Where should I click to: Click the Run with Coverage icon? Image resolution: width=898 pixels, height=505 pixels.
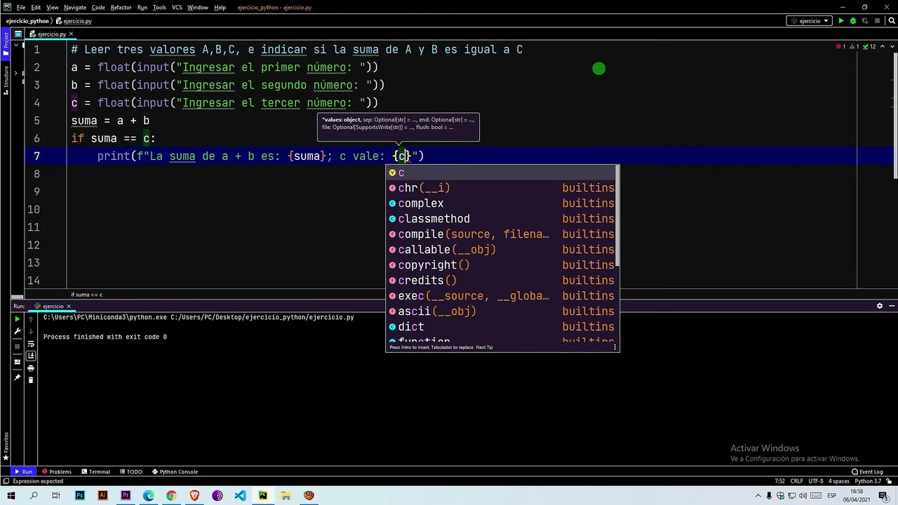pyautogui.click(x=864, y=21)
